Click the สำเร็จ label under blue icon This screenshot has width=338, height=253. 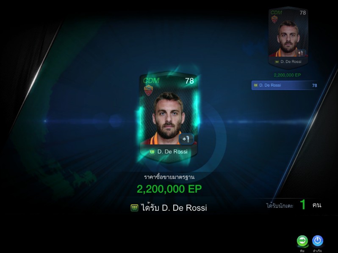(317, 250)
